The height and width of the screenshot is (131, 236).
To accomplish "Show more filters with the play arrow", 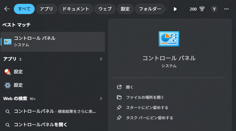I will [175, 9].
